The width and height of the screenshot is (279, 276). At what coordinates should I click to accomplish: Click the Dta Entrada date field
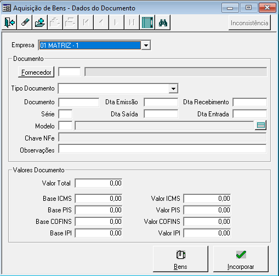point(249,114)
